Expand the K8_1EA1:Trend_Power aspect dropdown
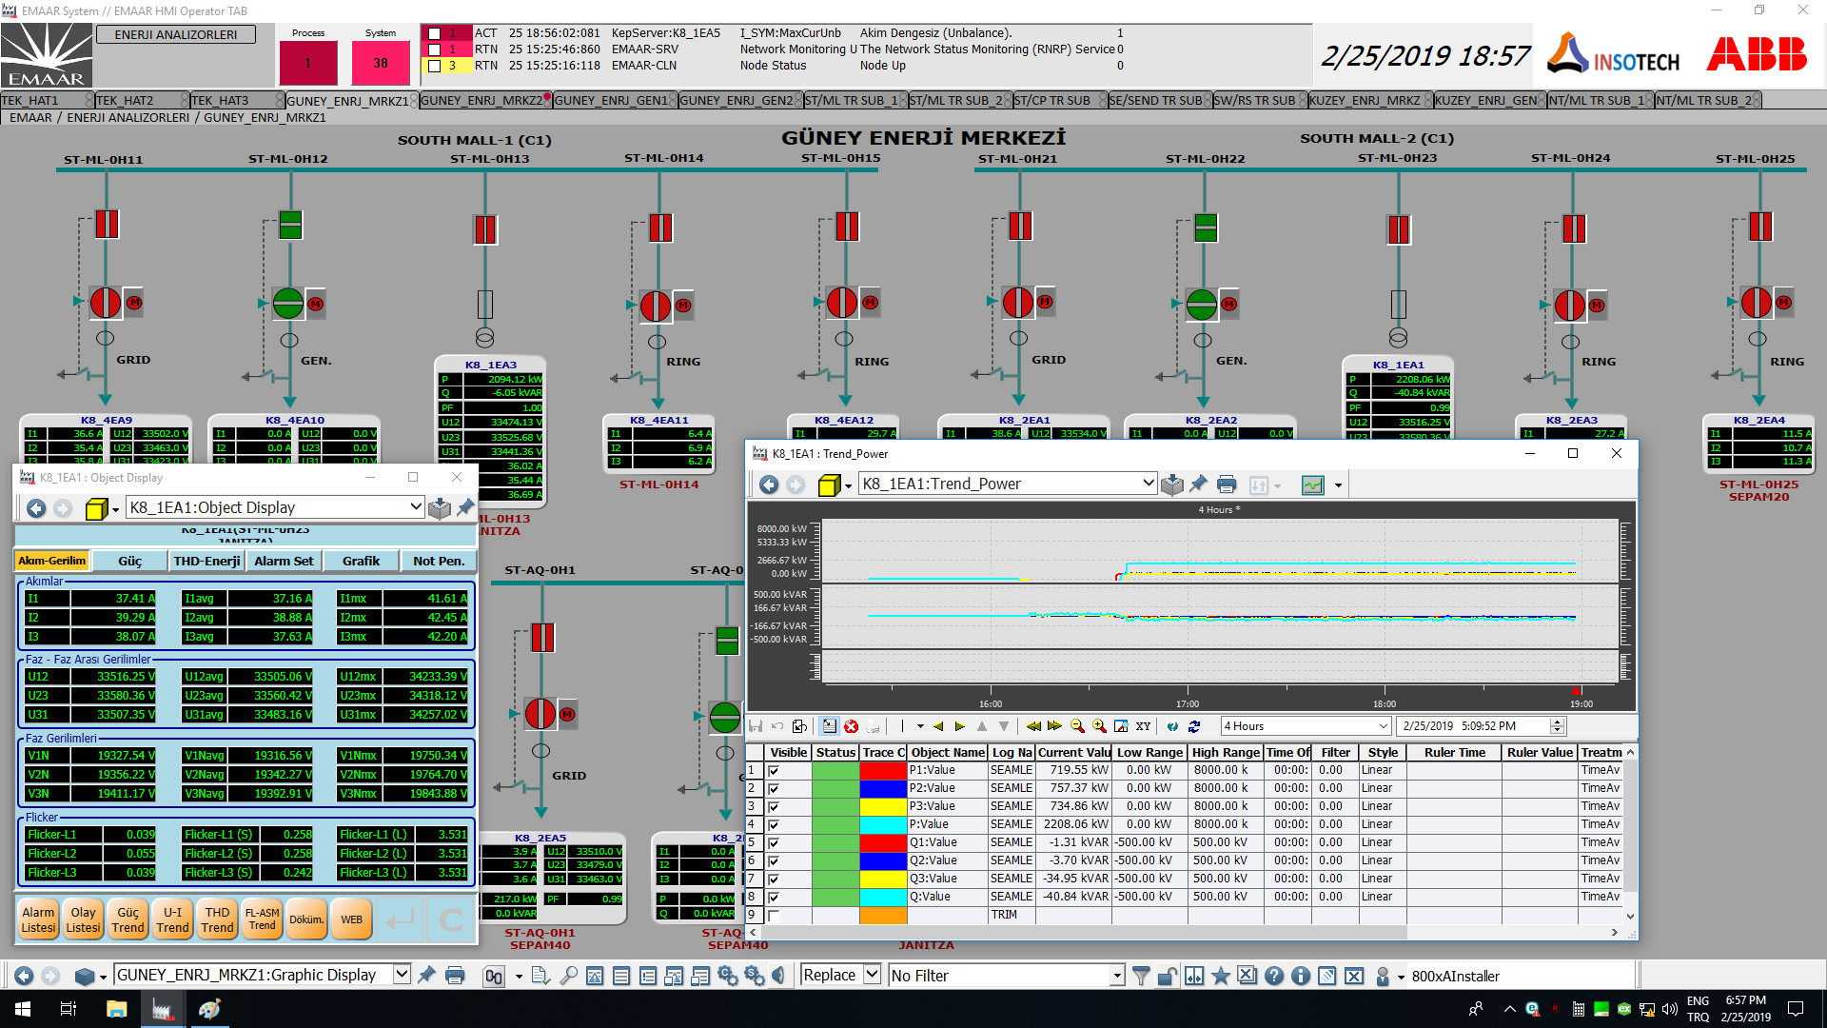 [1148, 484]
